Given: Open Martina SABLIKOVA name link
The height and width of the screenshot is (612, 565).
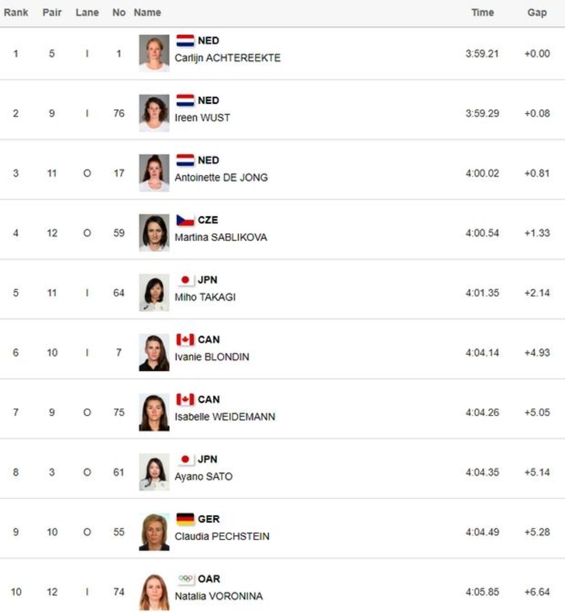Looking at the screenshot, I should pyautogui.click(x=221, y=237).
